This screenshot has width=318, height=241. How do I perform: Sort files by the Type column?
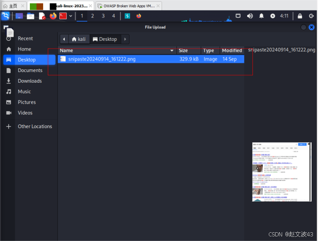tap(210, 50)
